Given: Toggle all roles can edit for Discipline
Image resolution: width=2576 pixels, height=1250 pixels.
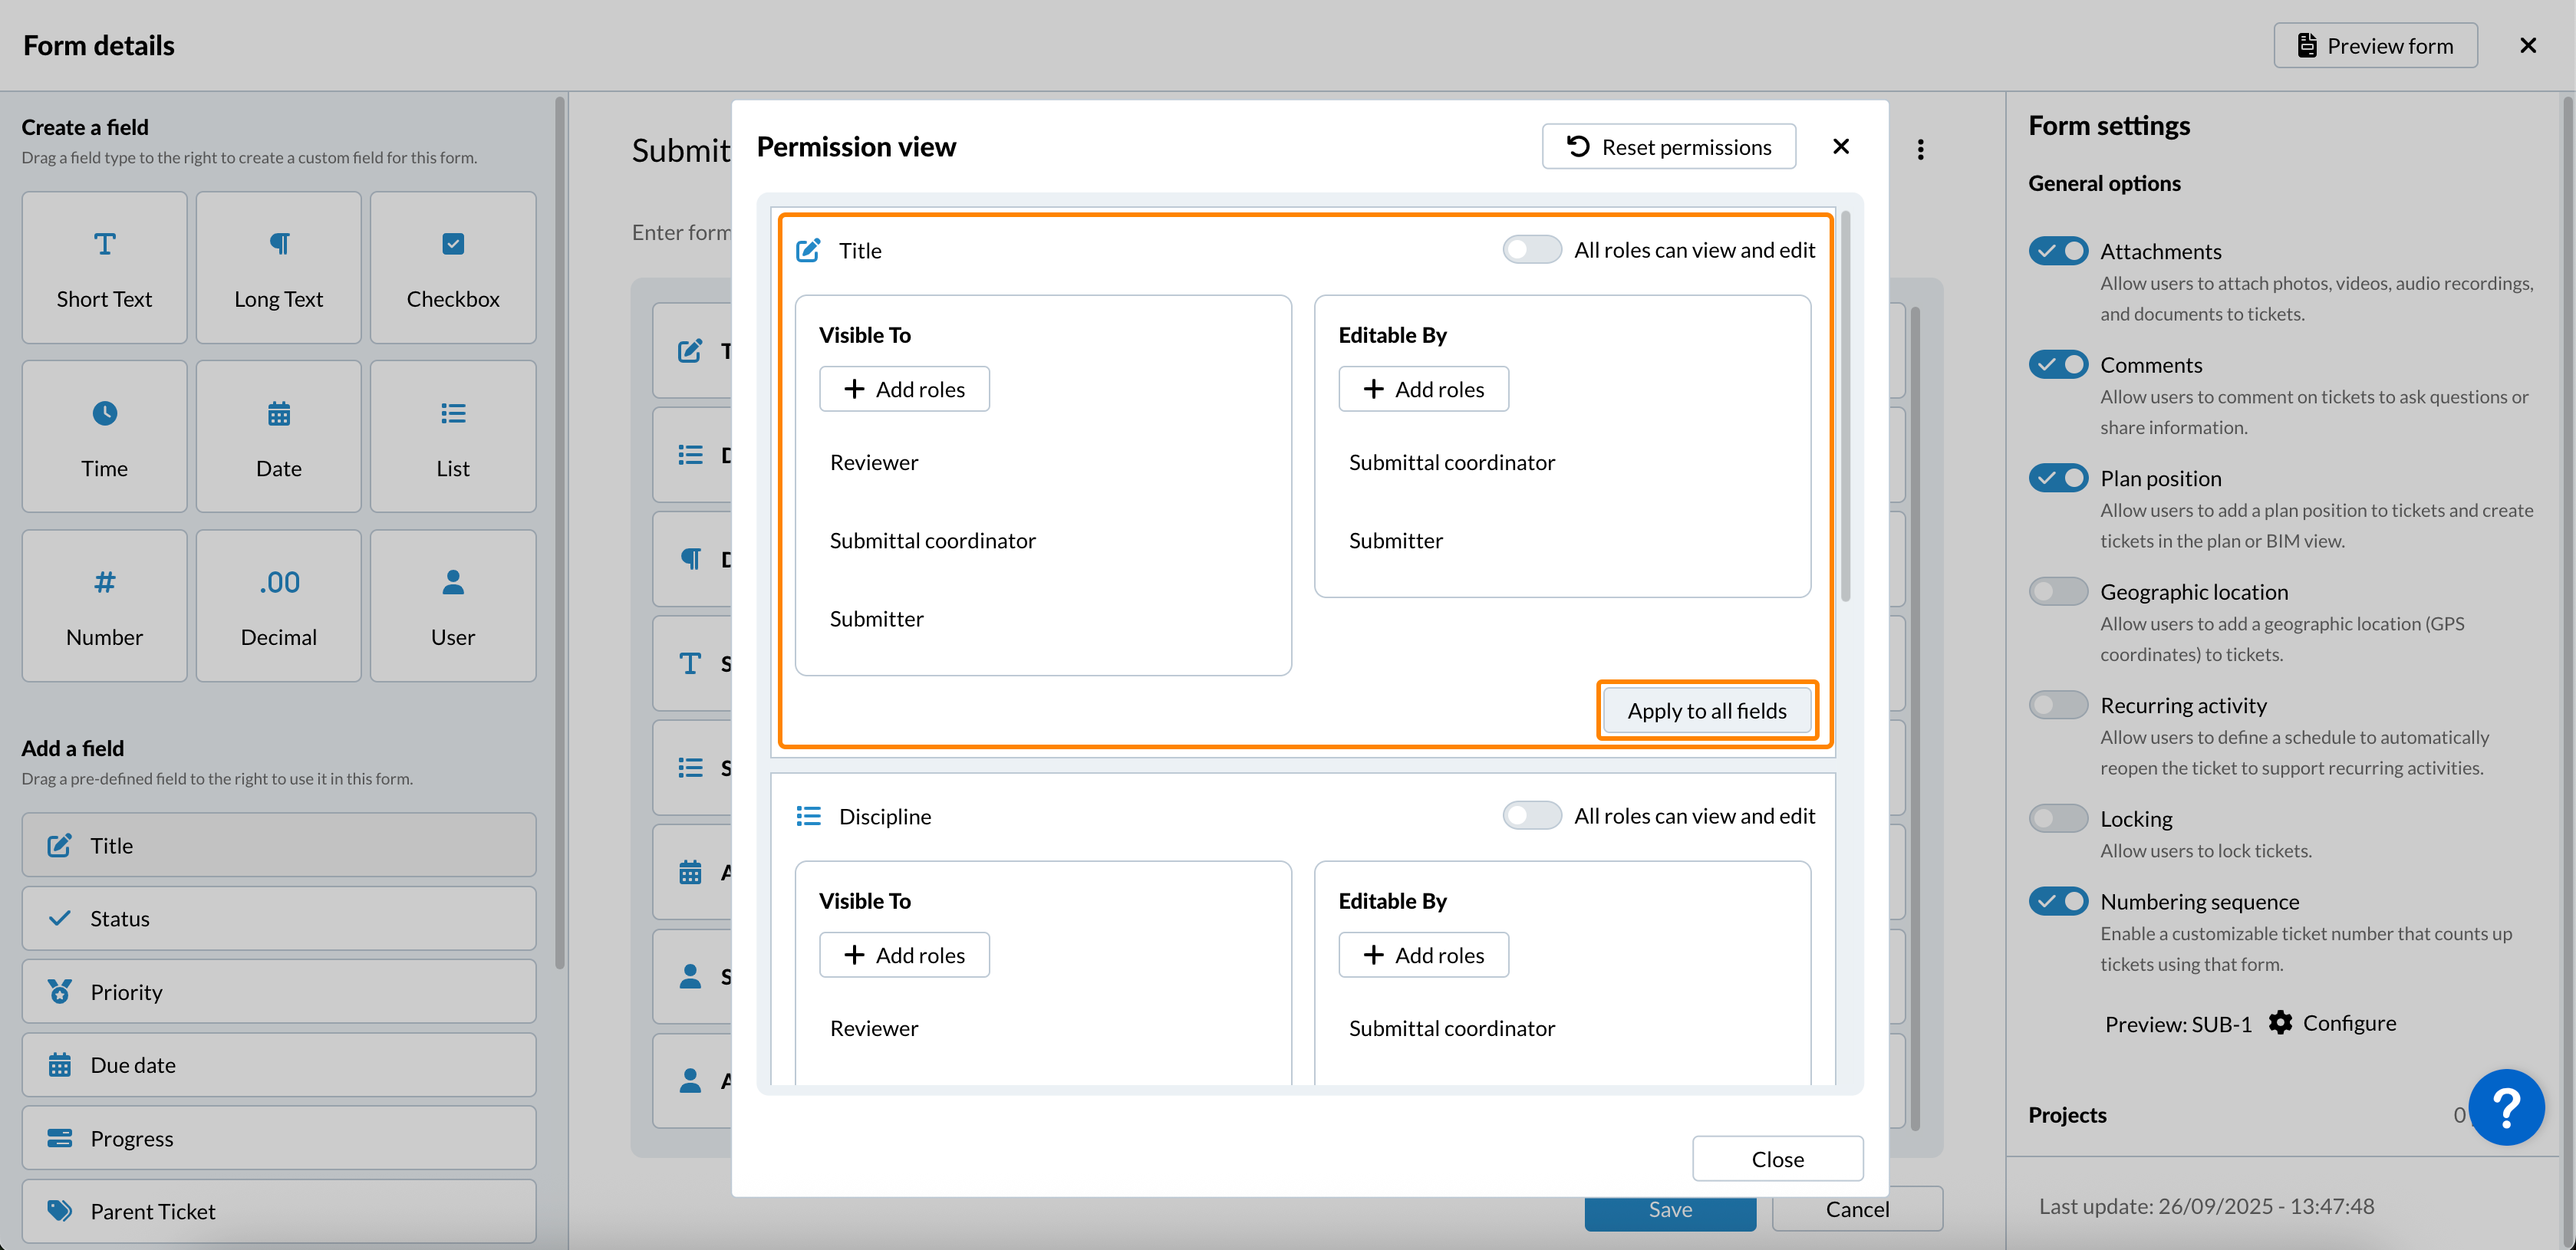Looking at the screenshot, I should 1532,816.
